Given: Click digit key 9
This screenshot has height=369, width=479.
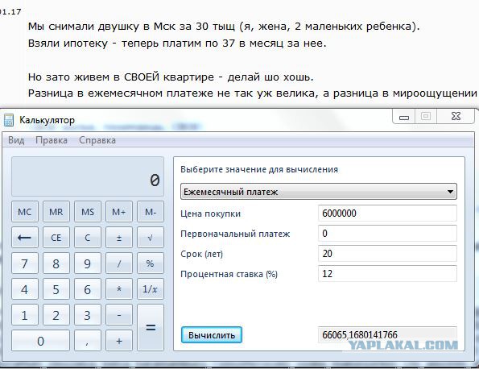Looking at the screenshot, I should coord(88,263).
